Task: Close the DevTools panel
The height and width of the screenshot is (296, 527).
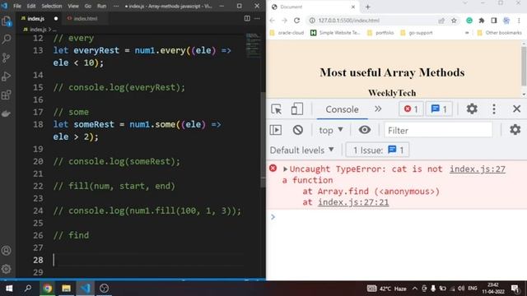Action: (x=516, y=109)
